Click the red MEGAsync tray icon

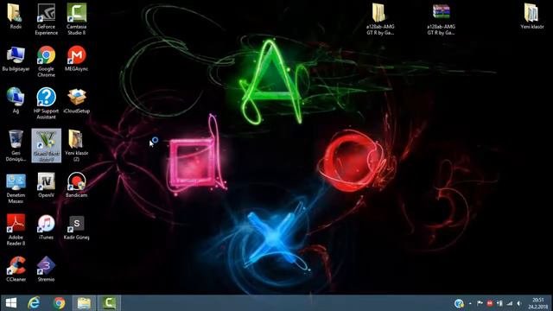[x=490, y=303]
